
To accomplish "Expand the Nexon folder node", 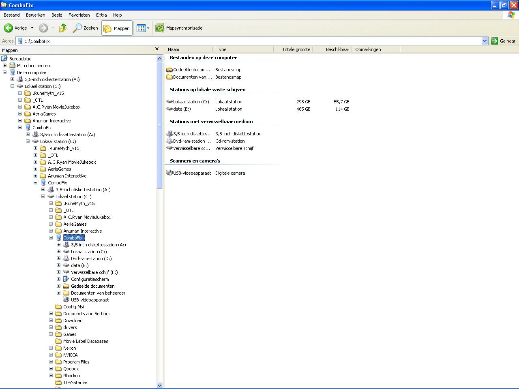I will [51, 348].
